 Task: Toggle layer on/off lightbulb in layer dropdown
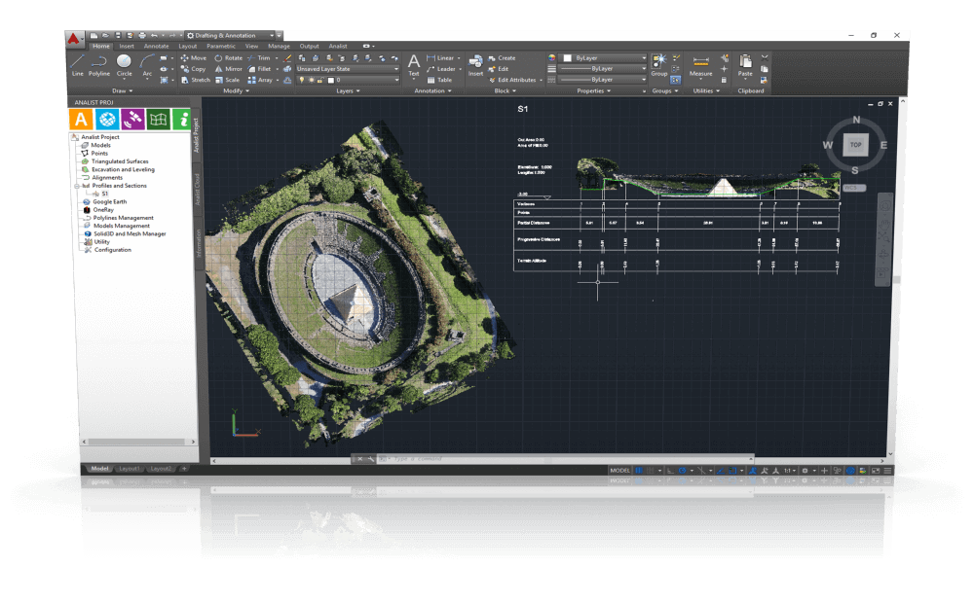tap(302, 80)
